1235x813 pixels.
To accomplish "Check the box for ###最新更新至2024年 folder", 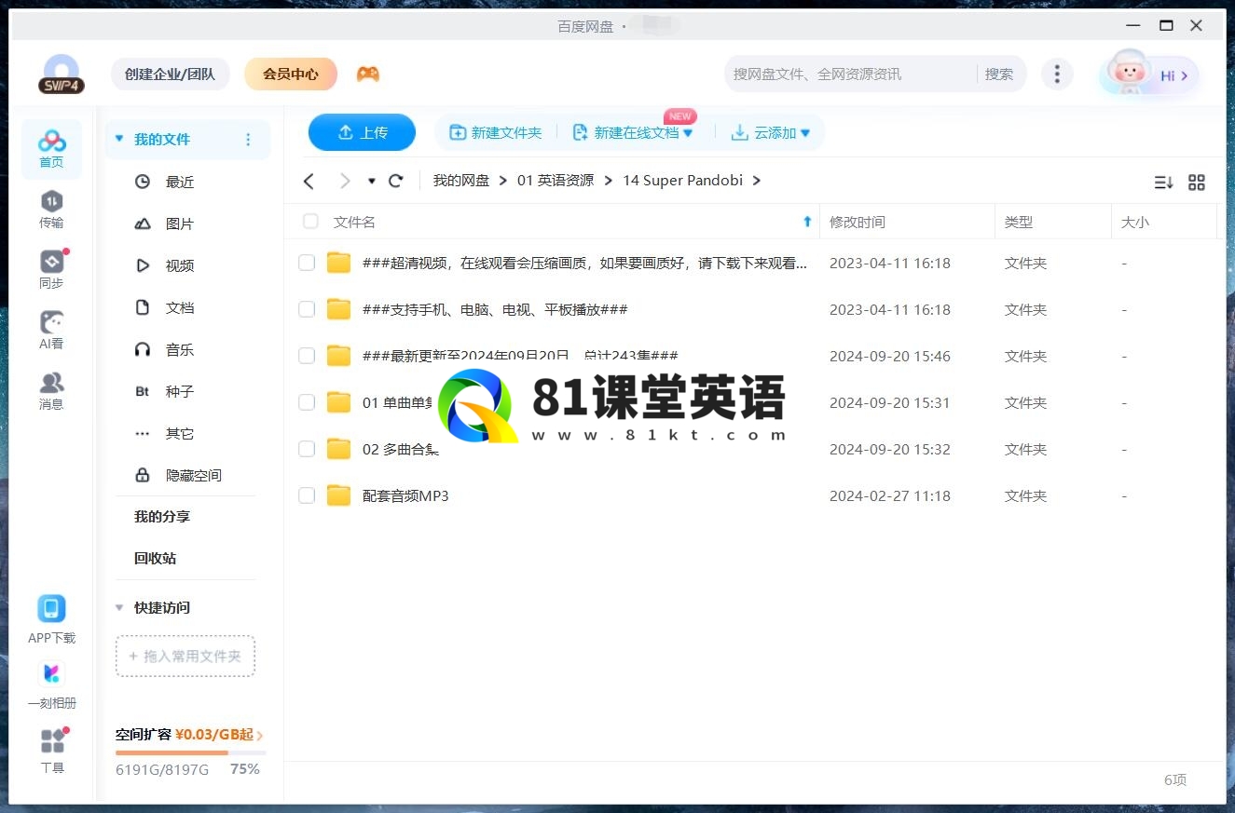I will tap(307, 356).
